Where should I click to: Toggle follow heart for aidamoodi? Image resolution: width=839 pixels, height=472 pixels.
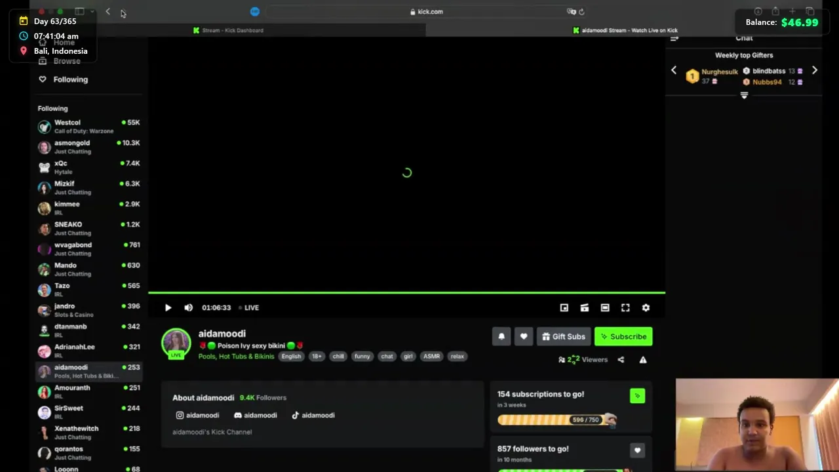(523, 336)
